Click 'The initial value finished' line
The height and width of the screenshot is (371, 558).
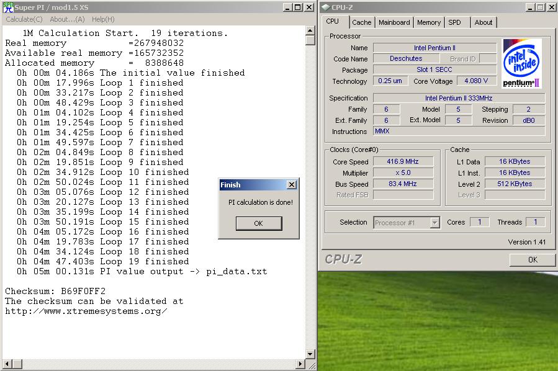pyautogui.click(x=130, y=73)
